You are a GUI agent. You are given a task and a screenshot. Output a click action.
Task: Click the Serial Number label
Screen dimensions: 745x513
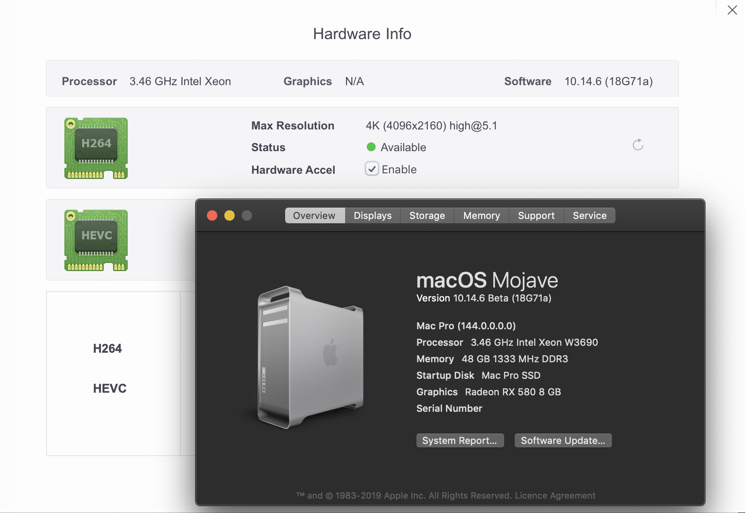coord(449,408)
